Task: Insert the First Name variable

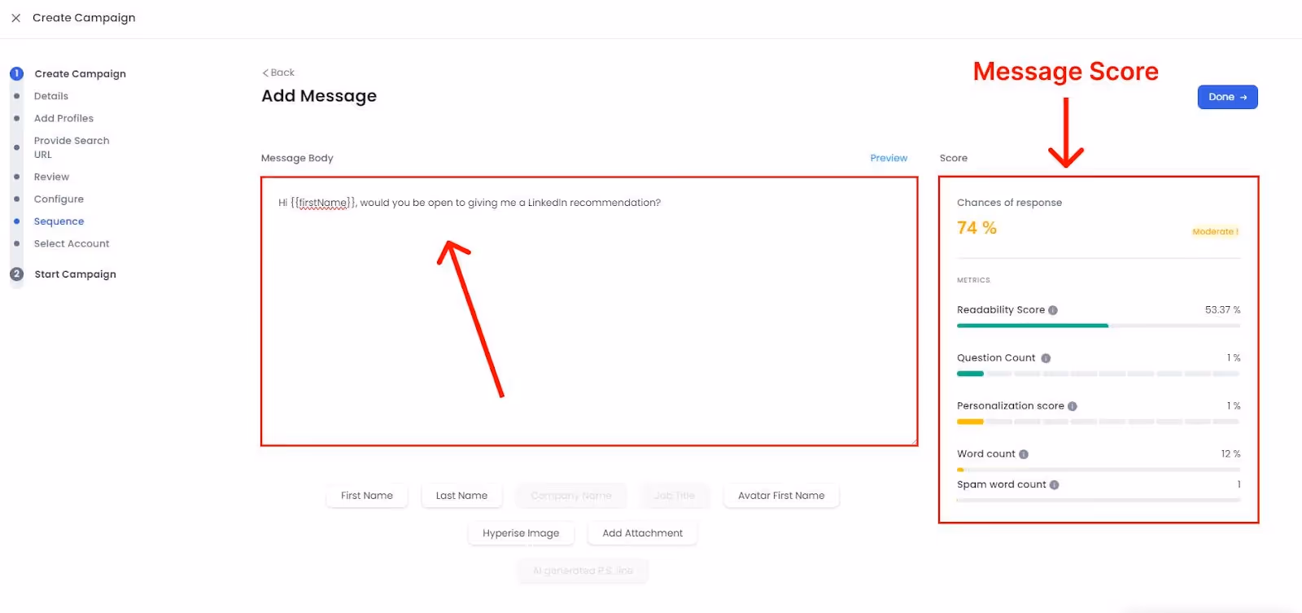Action: click(366, 496)
